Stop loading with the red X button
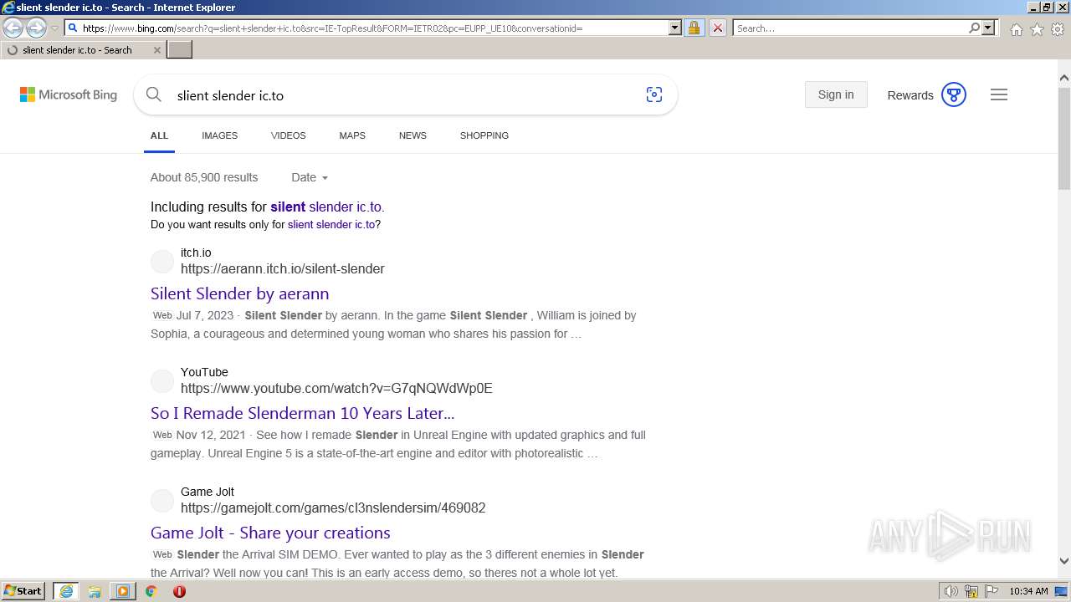Image resolution: width=1071 pixels, height=602 pixels. point(718,28)
